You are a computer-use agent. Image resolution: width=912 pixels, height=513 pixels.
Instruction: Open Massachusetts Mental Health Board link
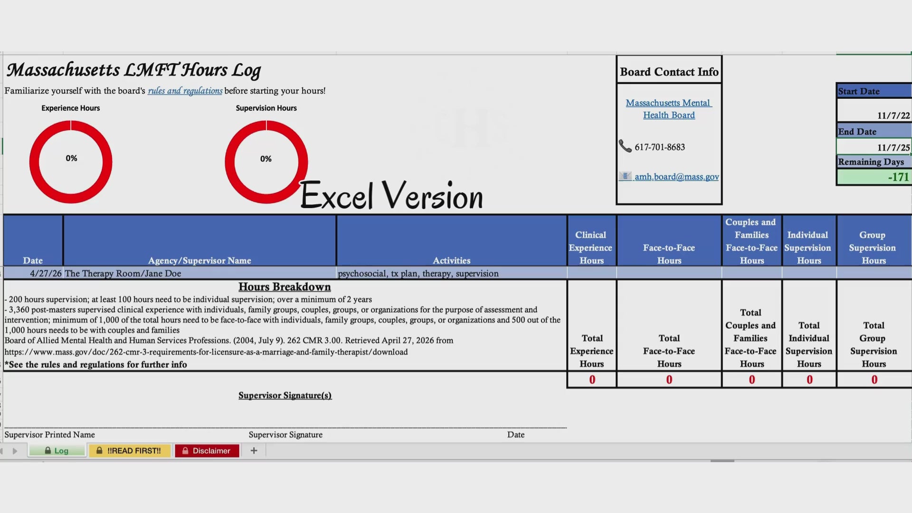(x=669, y=109)
